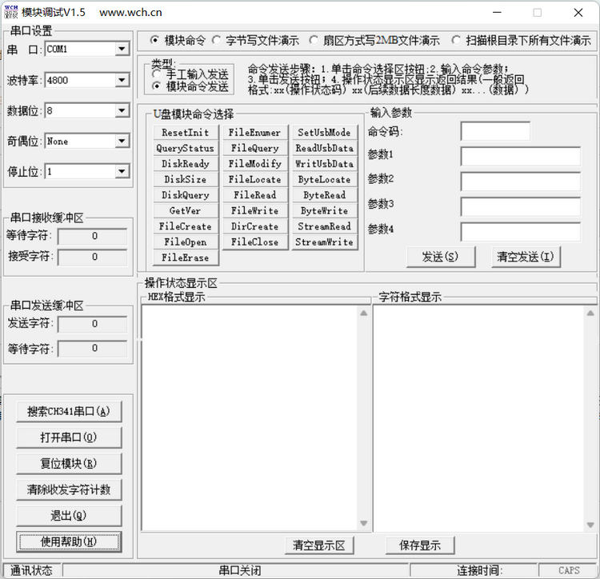The image size is (600, 579).
Task: Choose the SetUsbMode command
Action: [324, 133]
